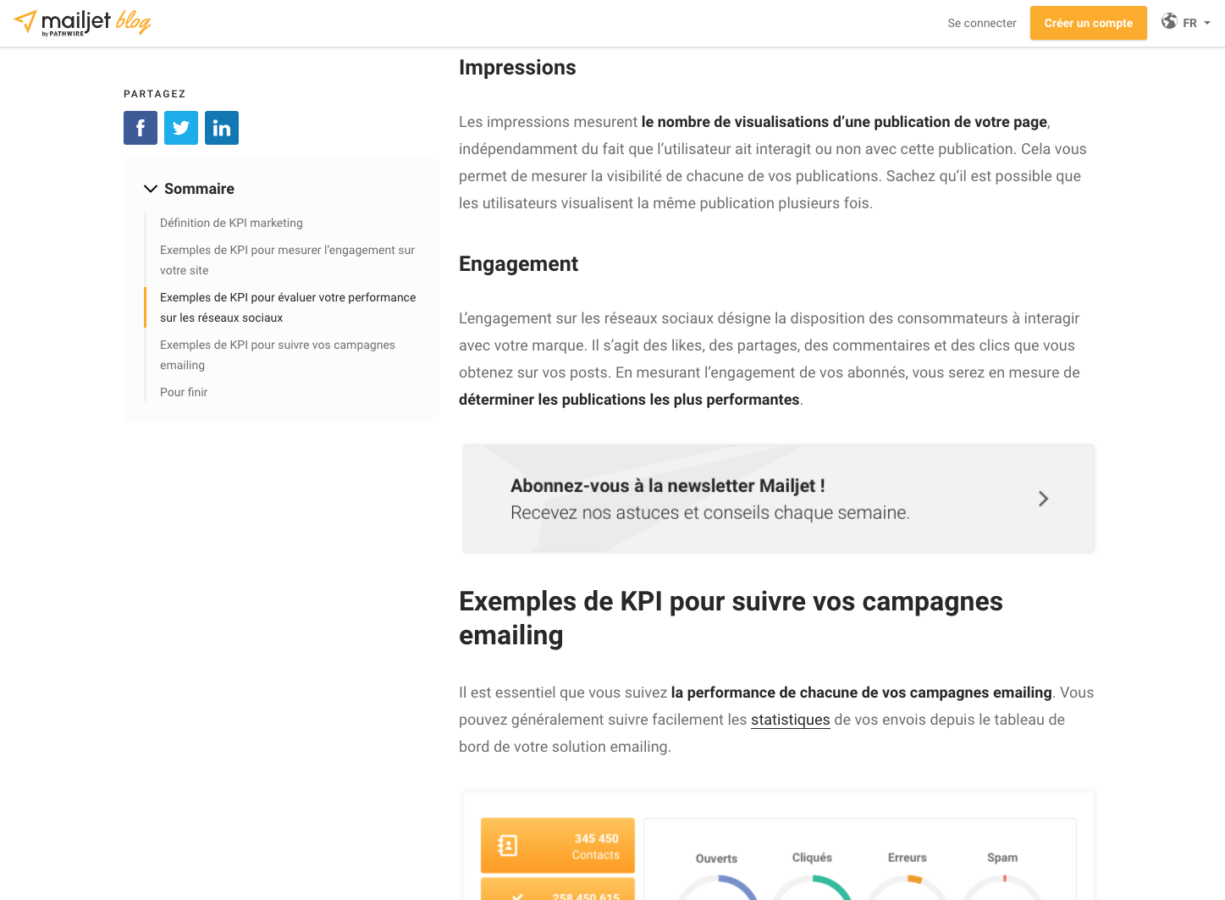Open KPI réseaux sociaux table of contents entry
The height and width of the screenshot is (900, 1225).
288,307
